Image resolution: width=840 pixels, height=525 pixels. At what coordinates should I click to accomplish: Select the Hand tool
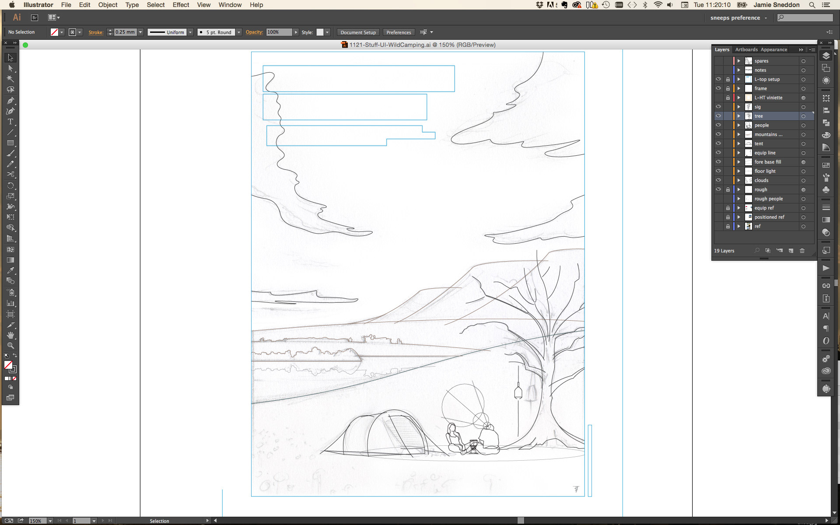point(10,335)
